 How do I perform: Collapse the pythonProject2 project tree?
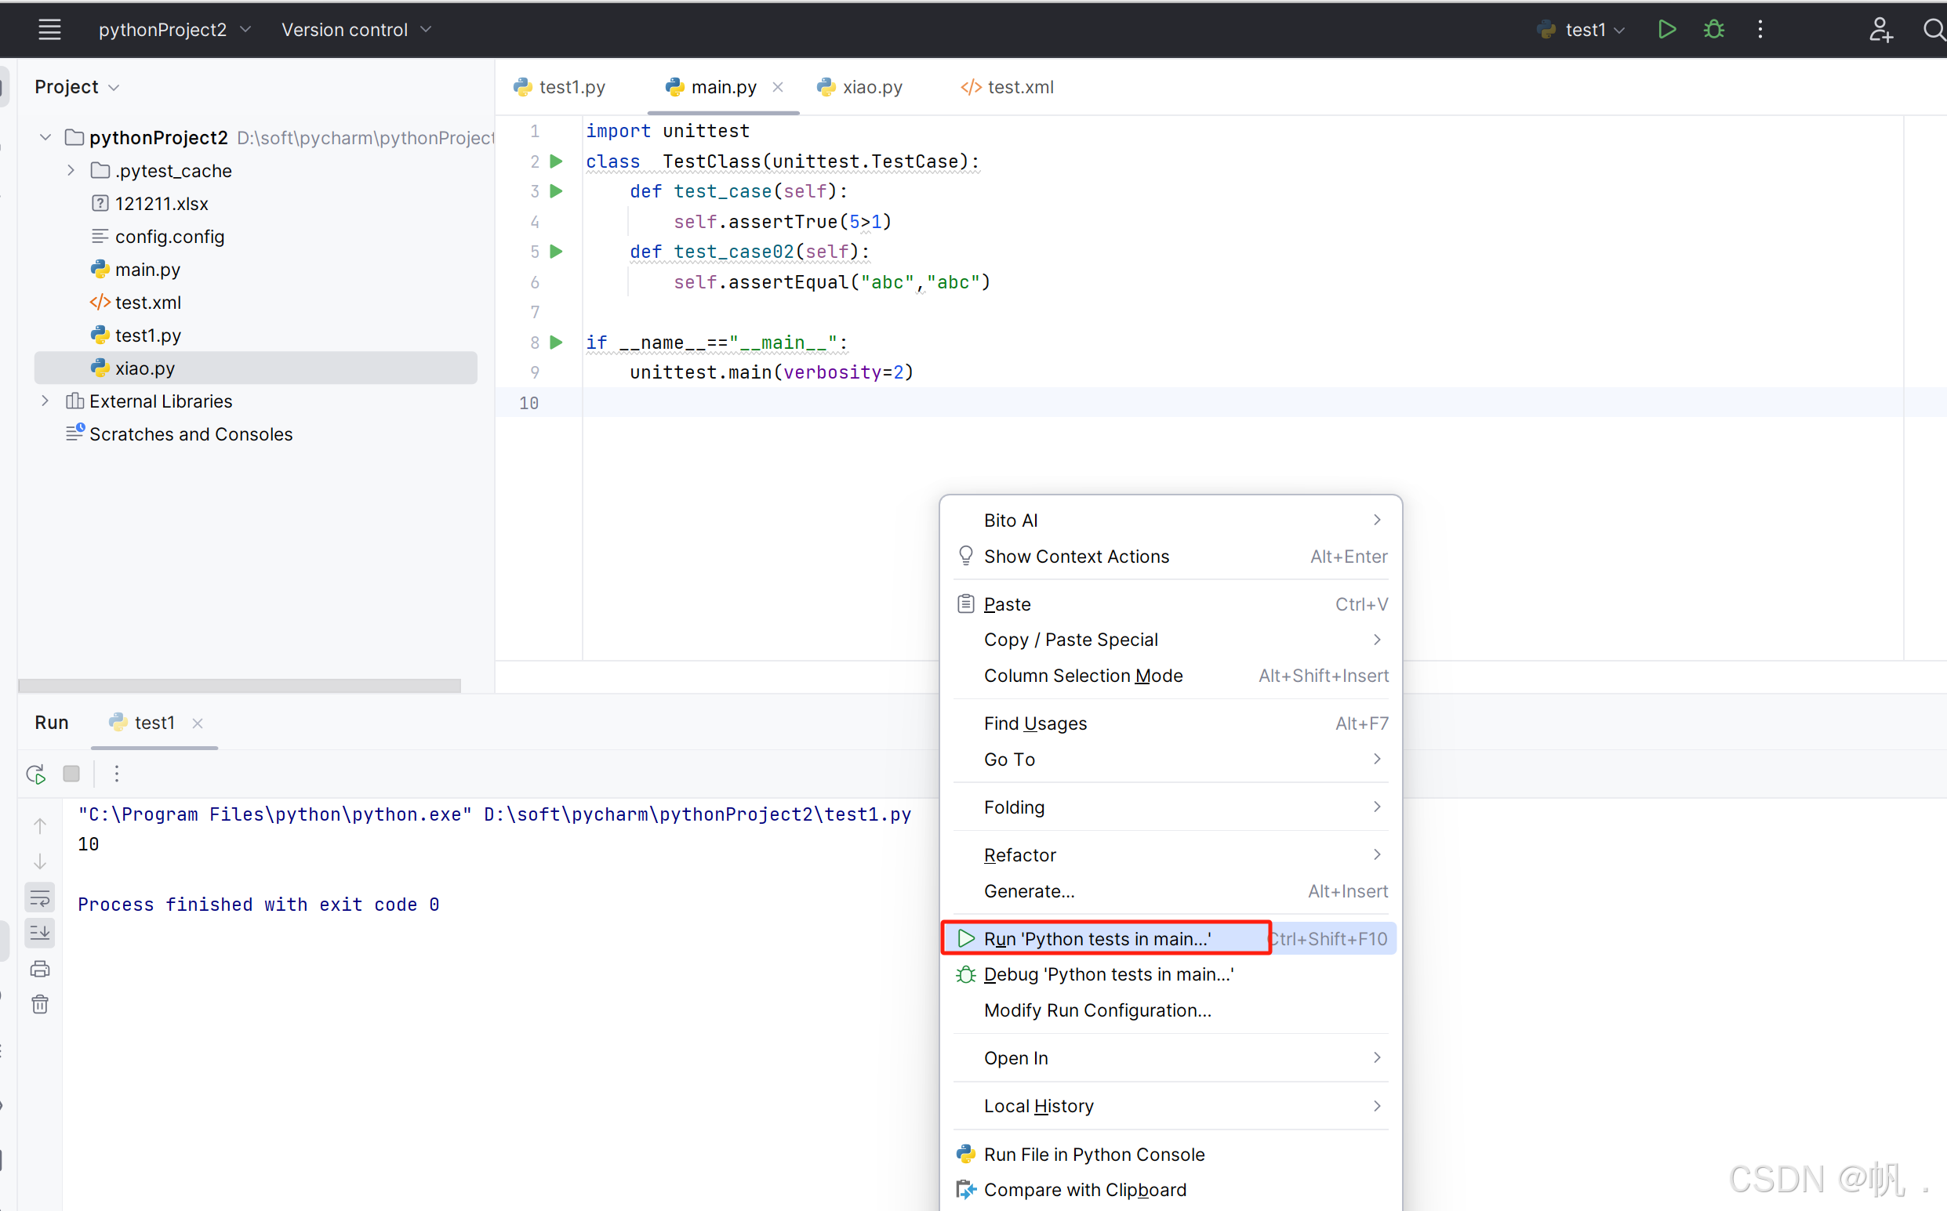(x=45, y=137)
